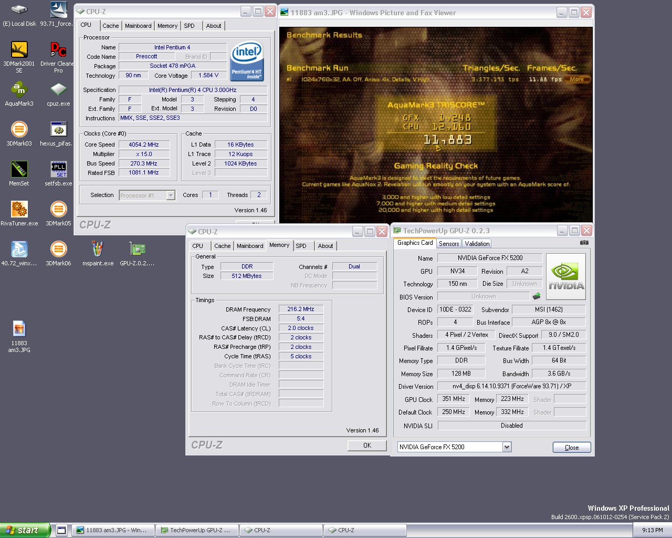
Task: Click the BIOS save chip icon in GPU-Z
Action: pos(537,296)
